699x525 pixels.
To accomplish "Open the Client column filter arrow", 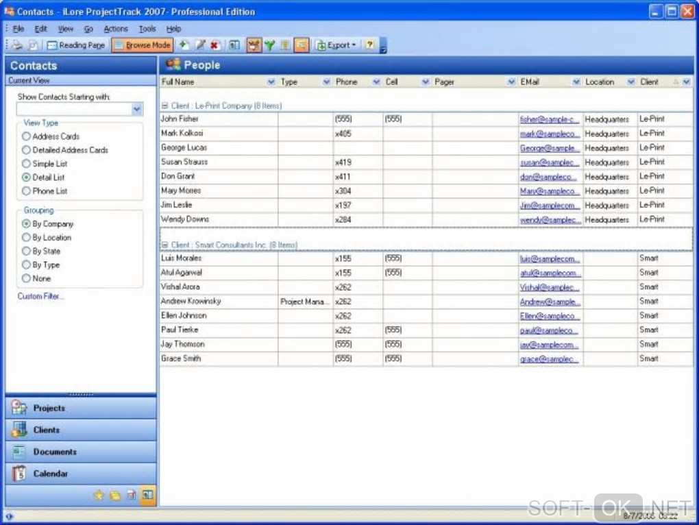I will pos(686,82).
